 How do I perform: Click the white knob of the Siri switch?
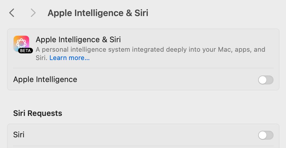click(x=263, y=136)
